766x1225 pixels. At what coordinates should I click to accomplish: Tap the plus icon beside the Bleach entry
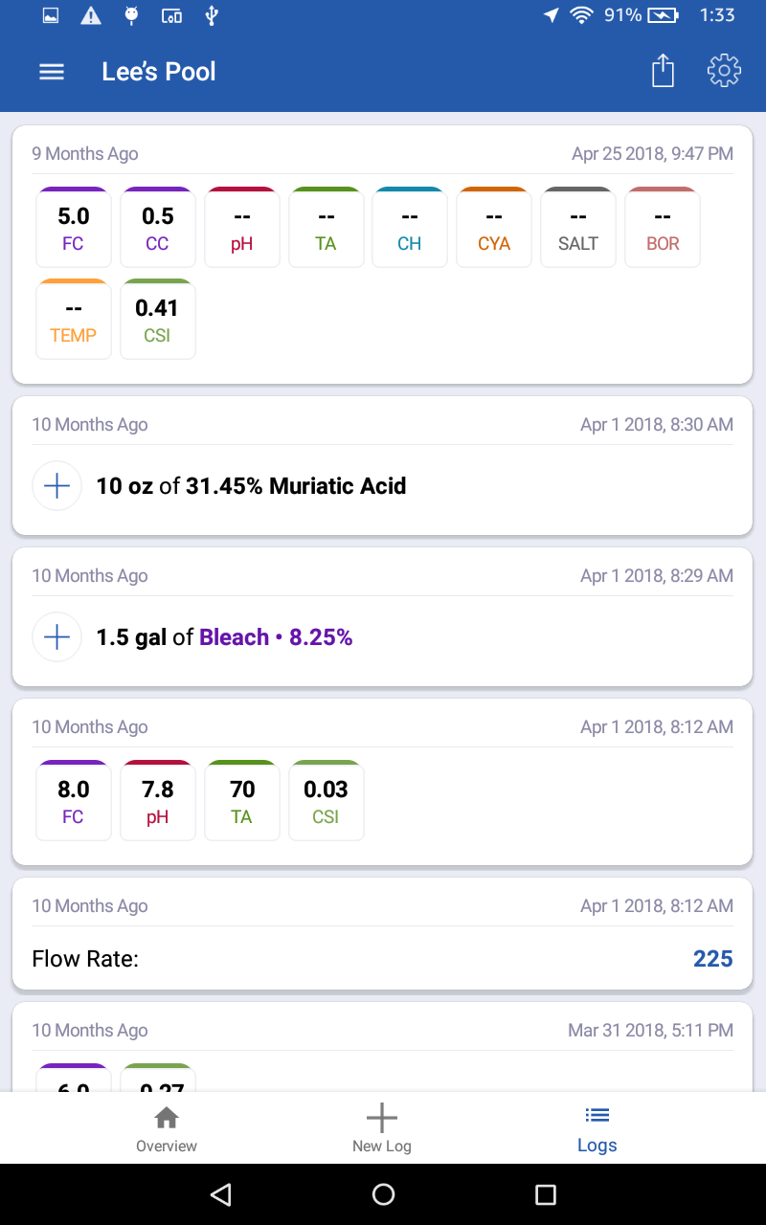[56, 636]
